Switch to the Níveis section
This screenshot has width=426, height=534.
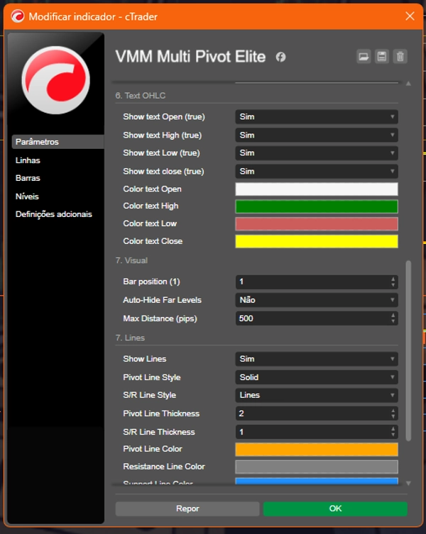[x=27, y=196]
